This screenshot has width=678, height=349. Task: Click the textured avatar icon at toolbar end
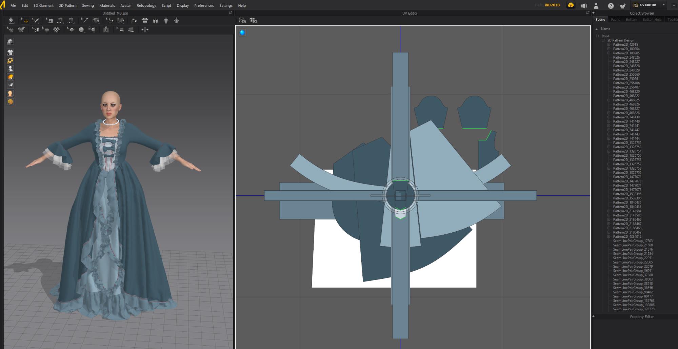click(x=176, y=21)
